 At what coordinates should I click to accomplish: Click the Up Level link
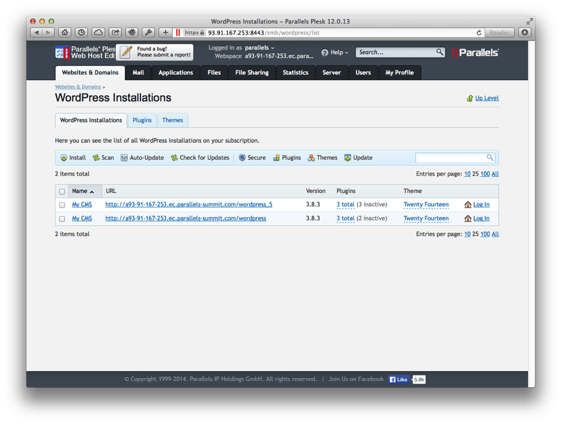point(487,98)
